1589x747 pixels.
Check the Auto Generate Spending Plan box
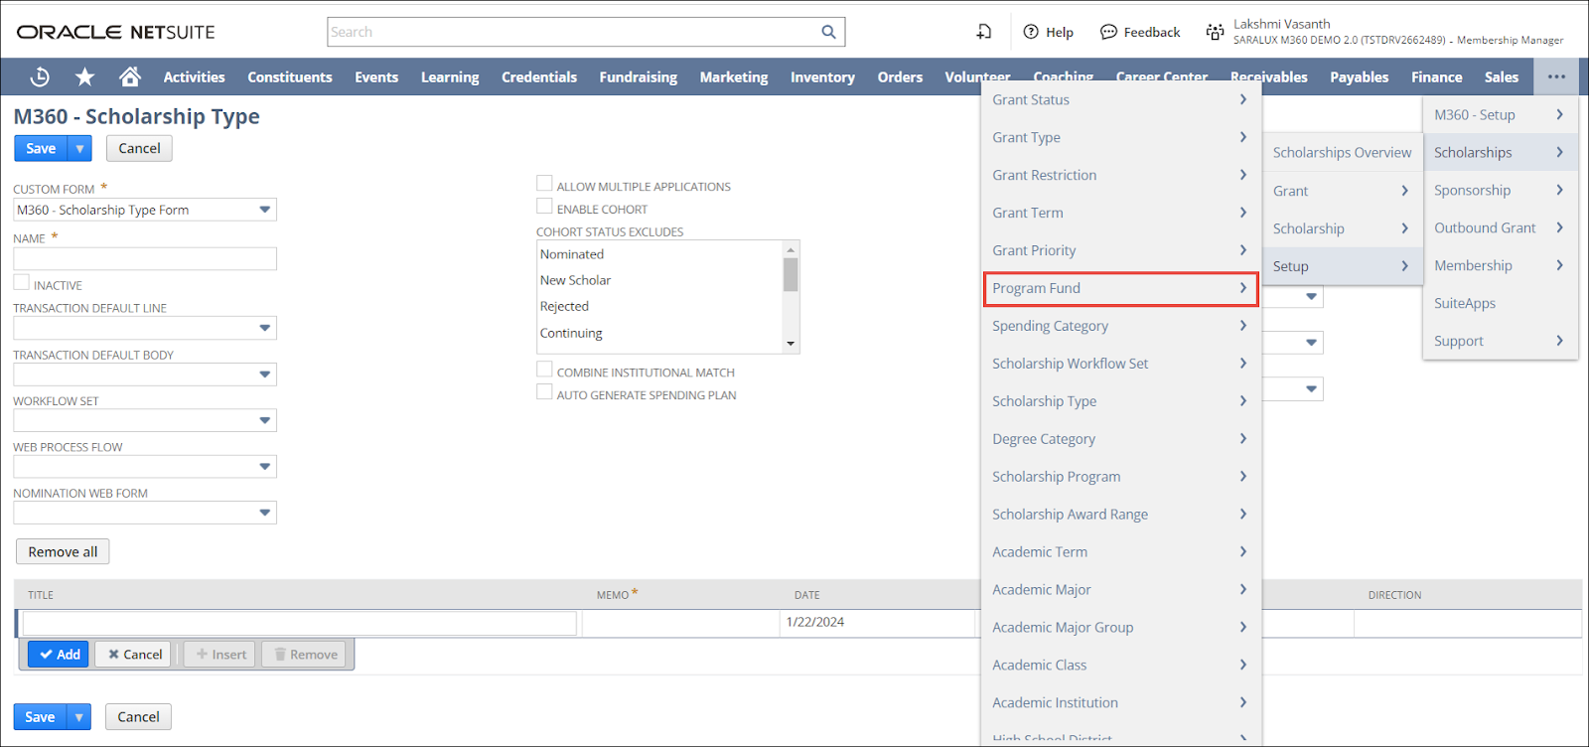click(544, 392)
